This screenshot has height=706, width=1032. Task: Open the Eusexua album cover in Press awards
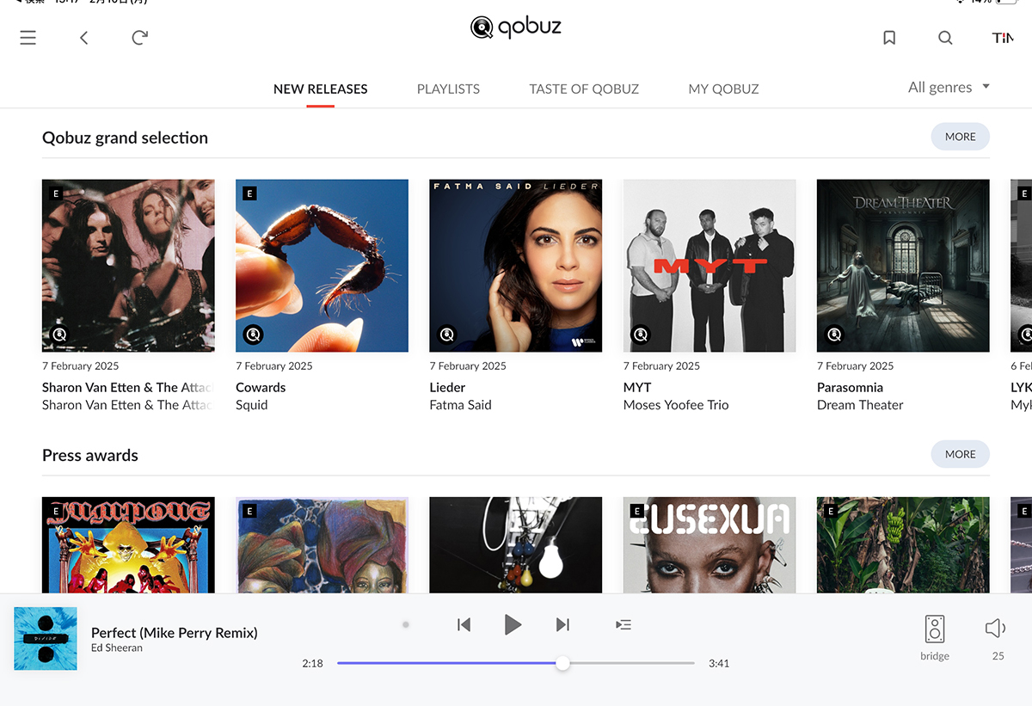coord(709,544)
